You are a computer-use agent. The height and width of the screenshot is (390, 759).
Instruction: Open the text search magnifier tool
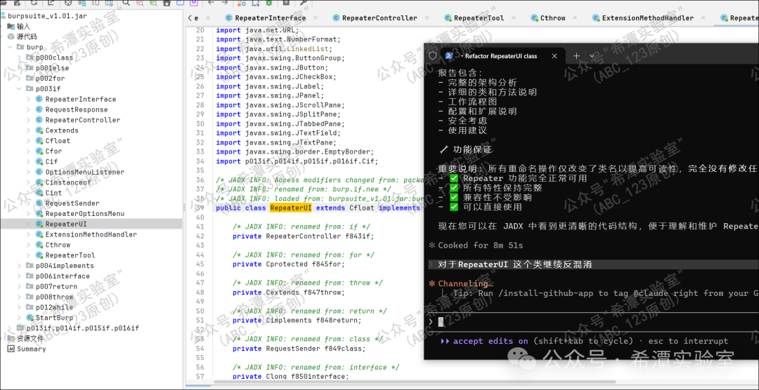click(x=126, y=2)
